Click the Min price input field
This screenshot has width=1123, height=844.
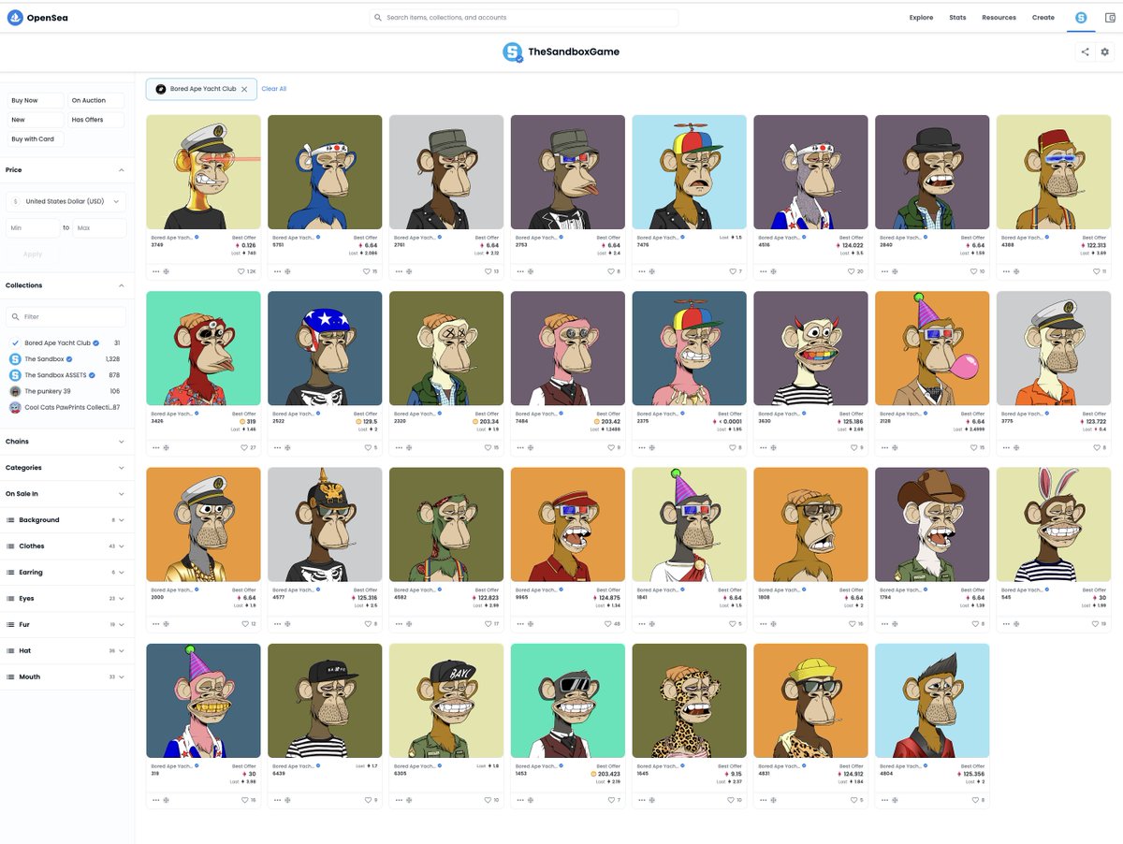click(x=33, y=228)
